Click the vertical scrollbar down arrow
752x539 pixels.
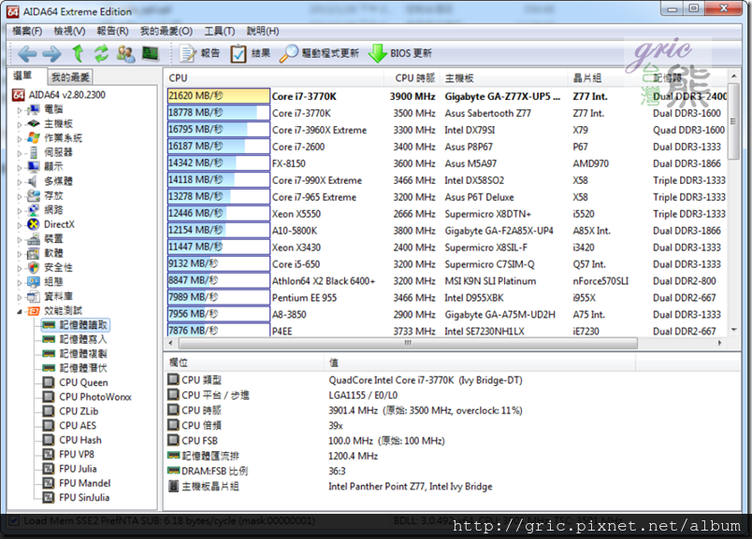[733, 330]
